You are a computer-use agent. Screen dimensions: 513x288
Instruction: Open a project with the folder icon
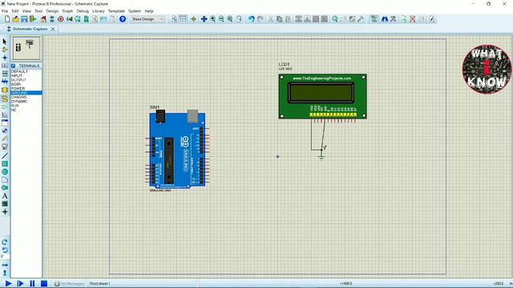[x=15, y=19]
